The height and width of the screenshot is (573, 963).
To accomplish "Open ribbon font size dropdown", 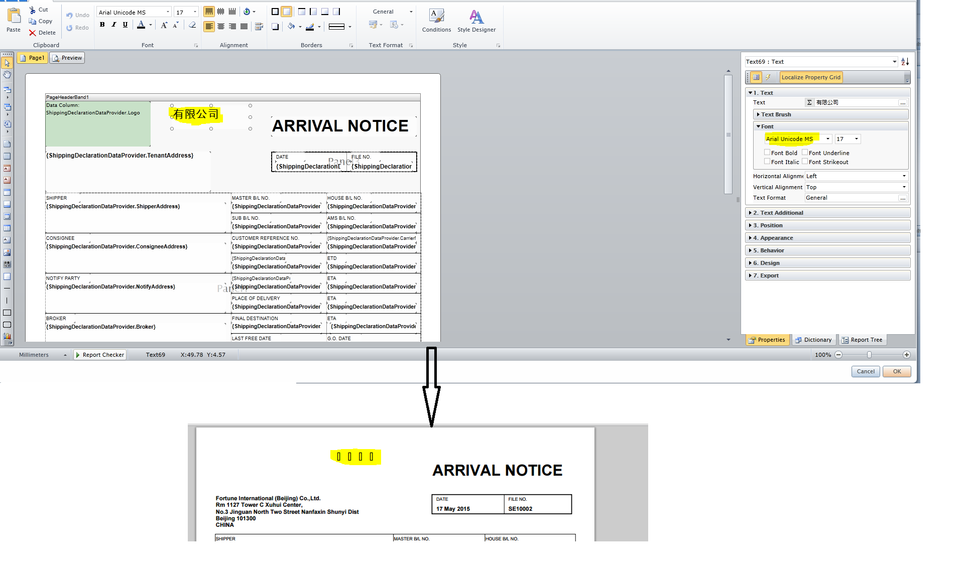I will pos(195,12).
